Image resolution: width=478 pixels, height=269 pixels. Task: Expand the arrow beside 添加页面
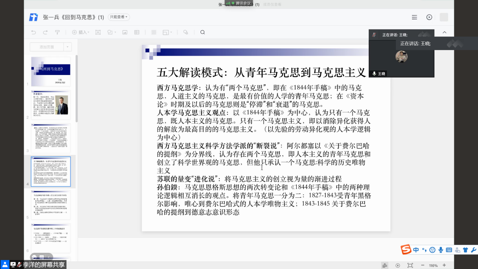click(67, 47)
